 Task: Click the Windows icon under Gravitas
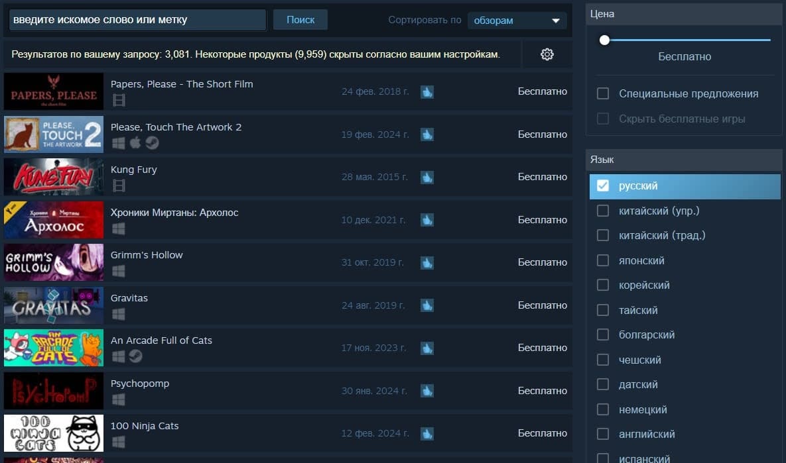pyautogui.click(x=119, y=315)
